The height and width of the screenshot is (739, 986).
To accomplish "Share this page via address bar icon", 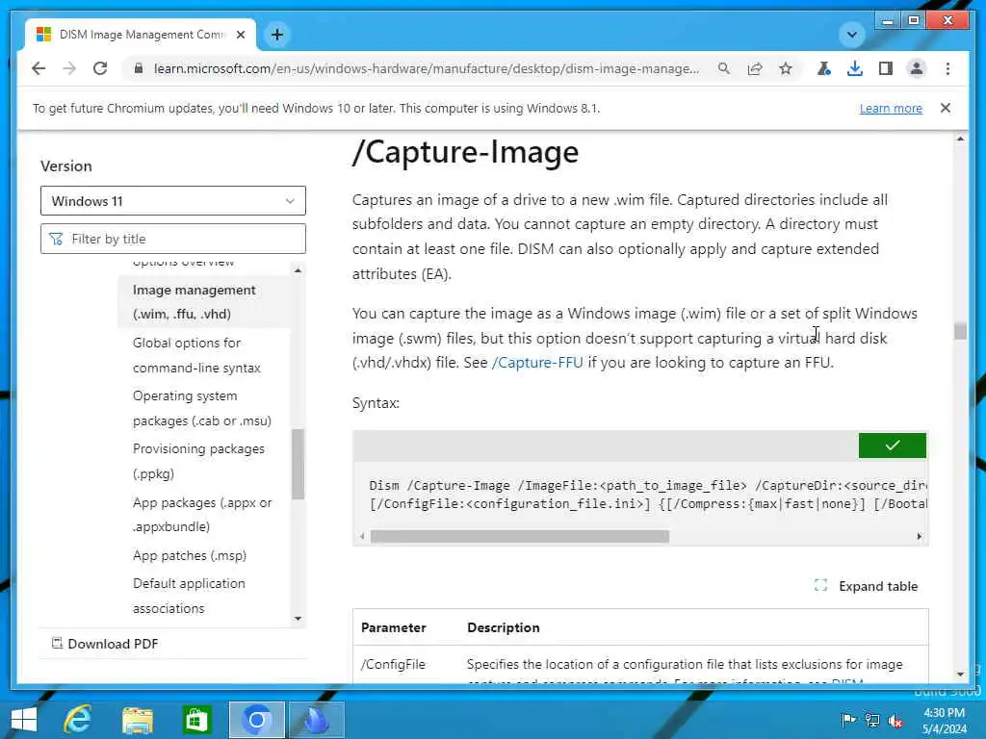I will tap(755, 68).
